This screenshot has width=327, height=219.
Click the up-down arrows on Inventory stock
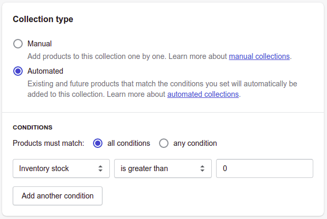tap(100, 168)
